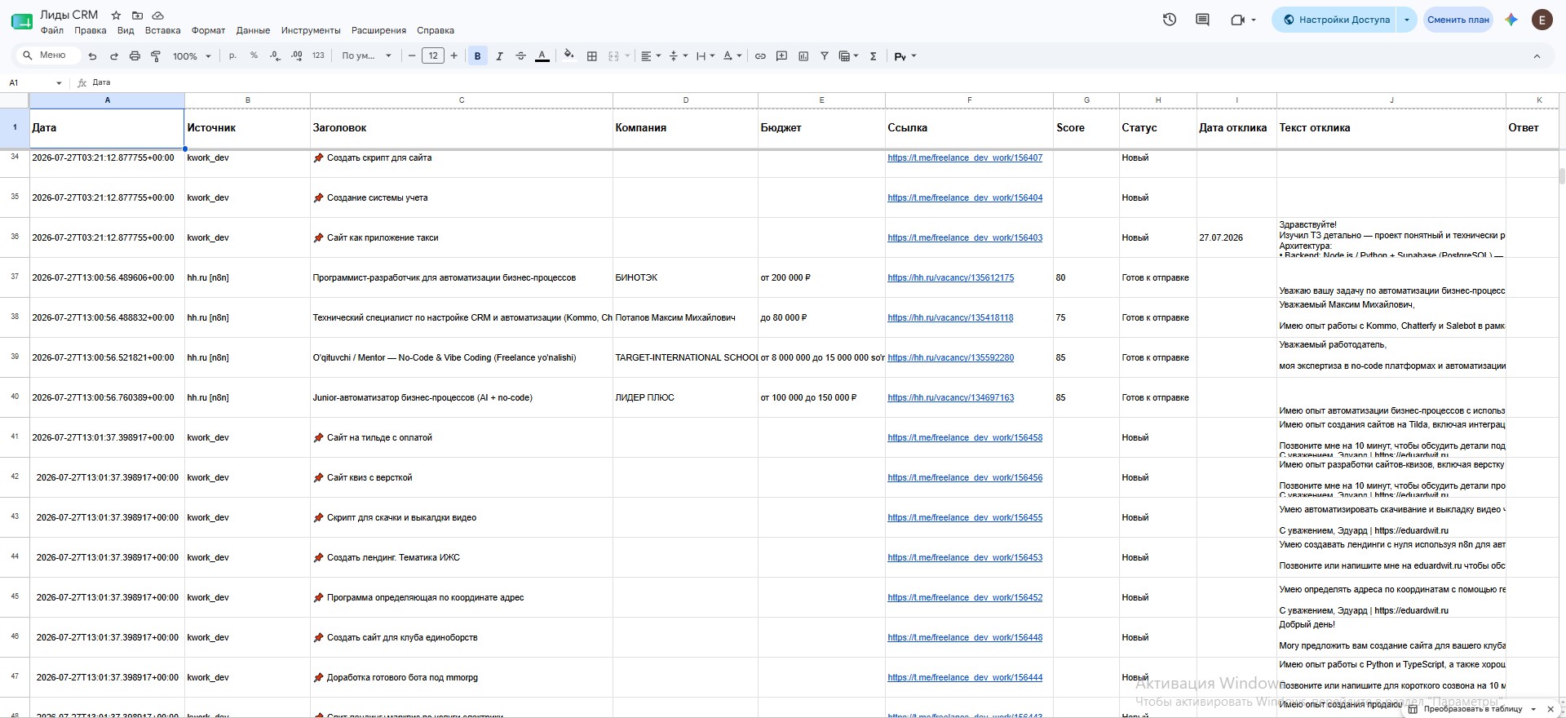Click Сменить план button
The image size is (1566, 718).
pos(1458,20)
